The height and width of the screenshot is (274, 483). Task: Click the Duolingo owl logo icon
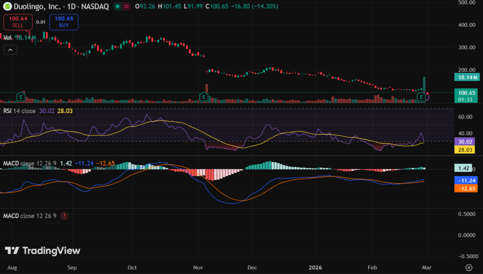pos(6,7)
